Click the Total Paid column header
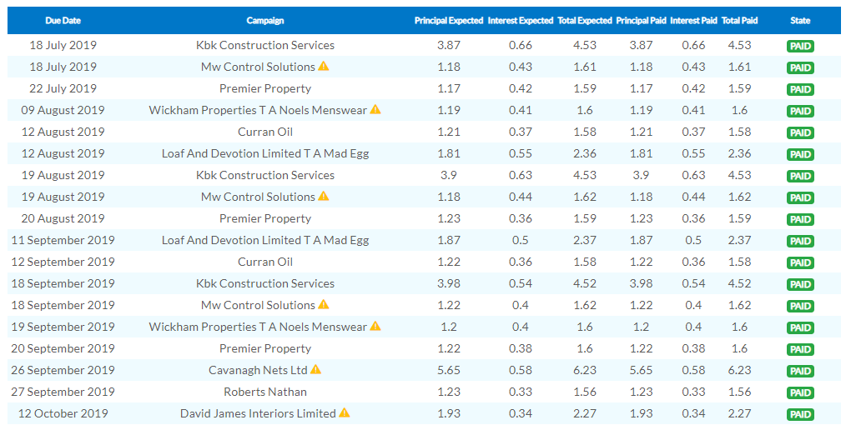The width and height of the screenshot is (846, 425). tap(738, 20)
